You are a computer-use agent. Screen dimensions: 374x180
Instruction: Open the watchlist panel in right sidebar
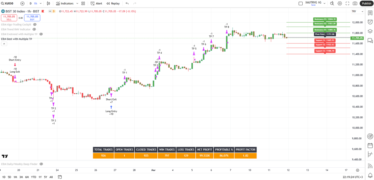pos(370,13)
